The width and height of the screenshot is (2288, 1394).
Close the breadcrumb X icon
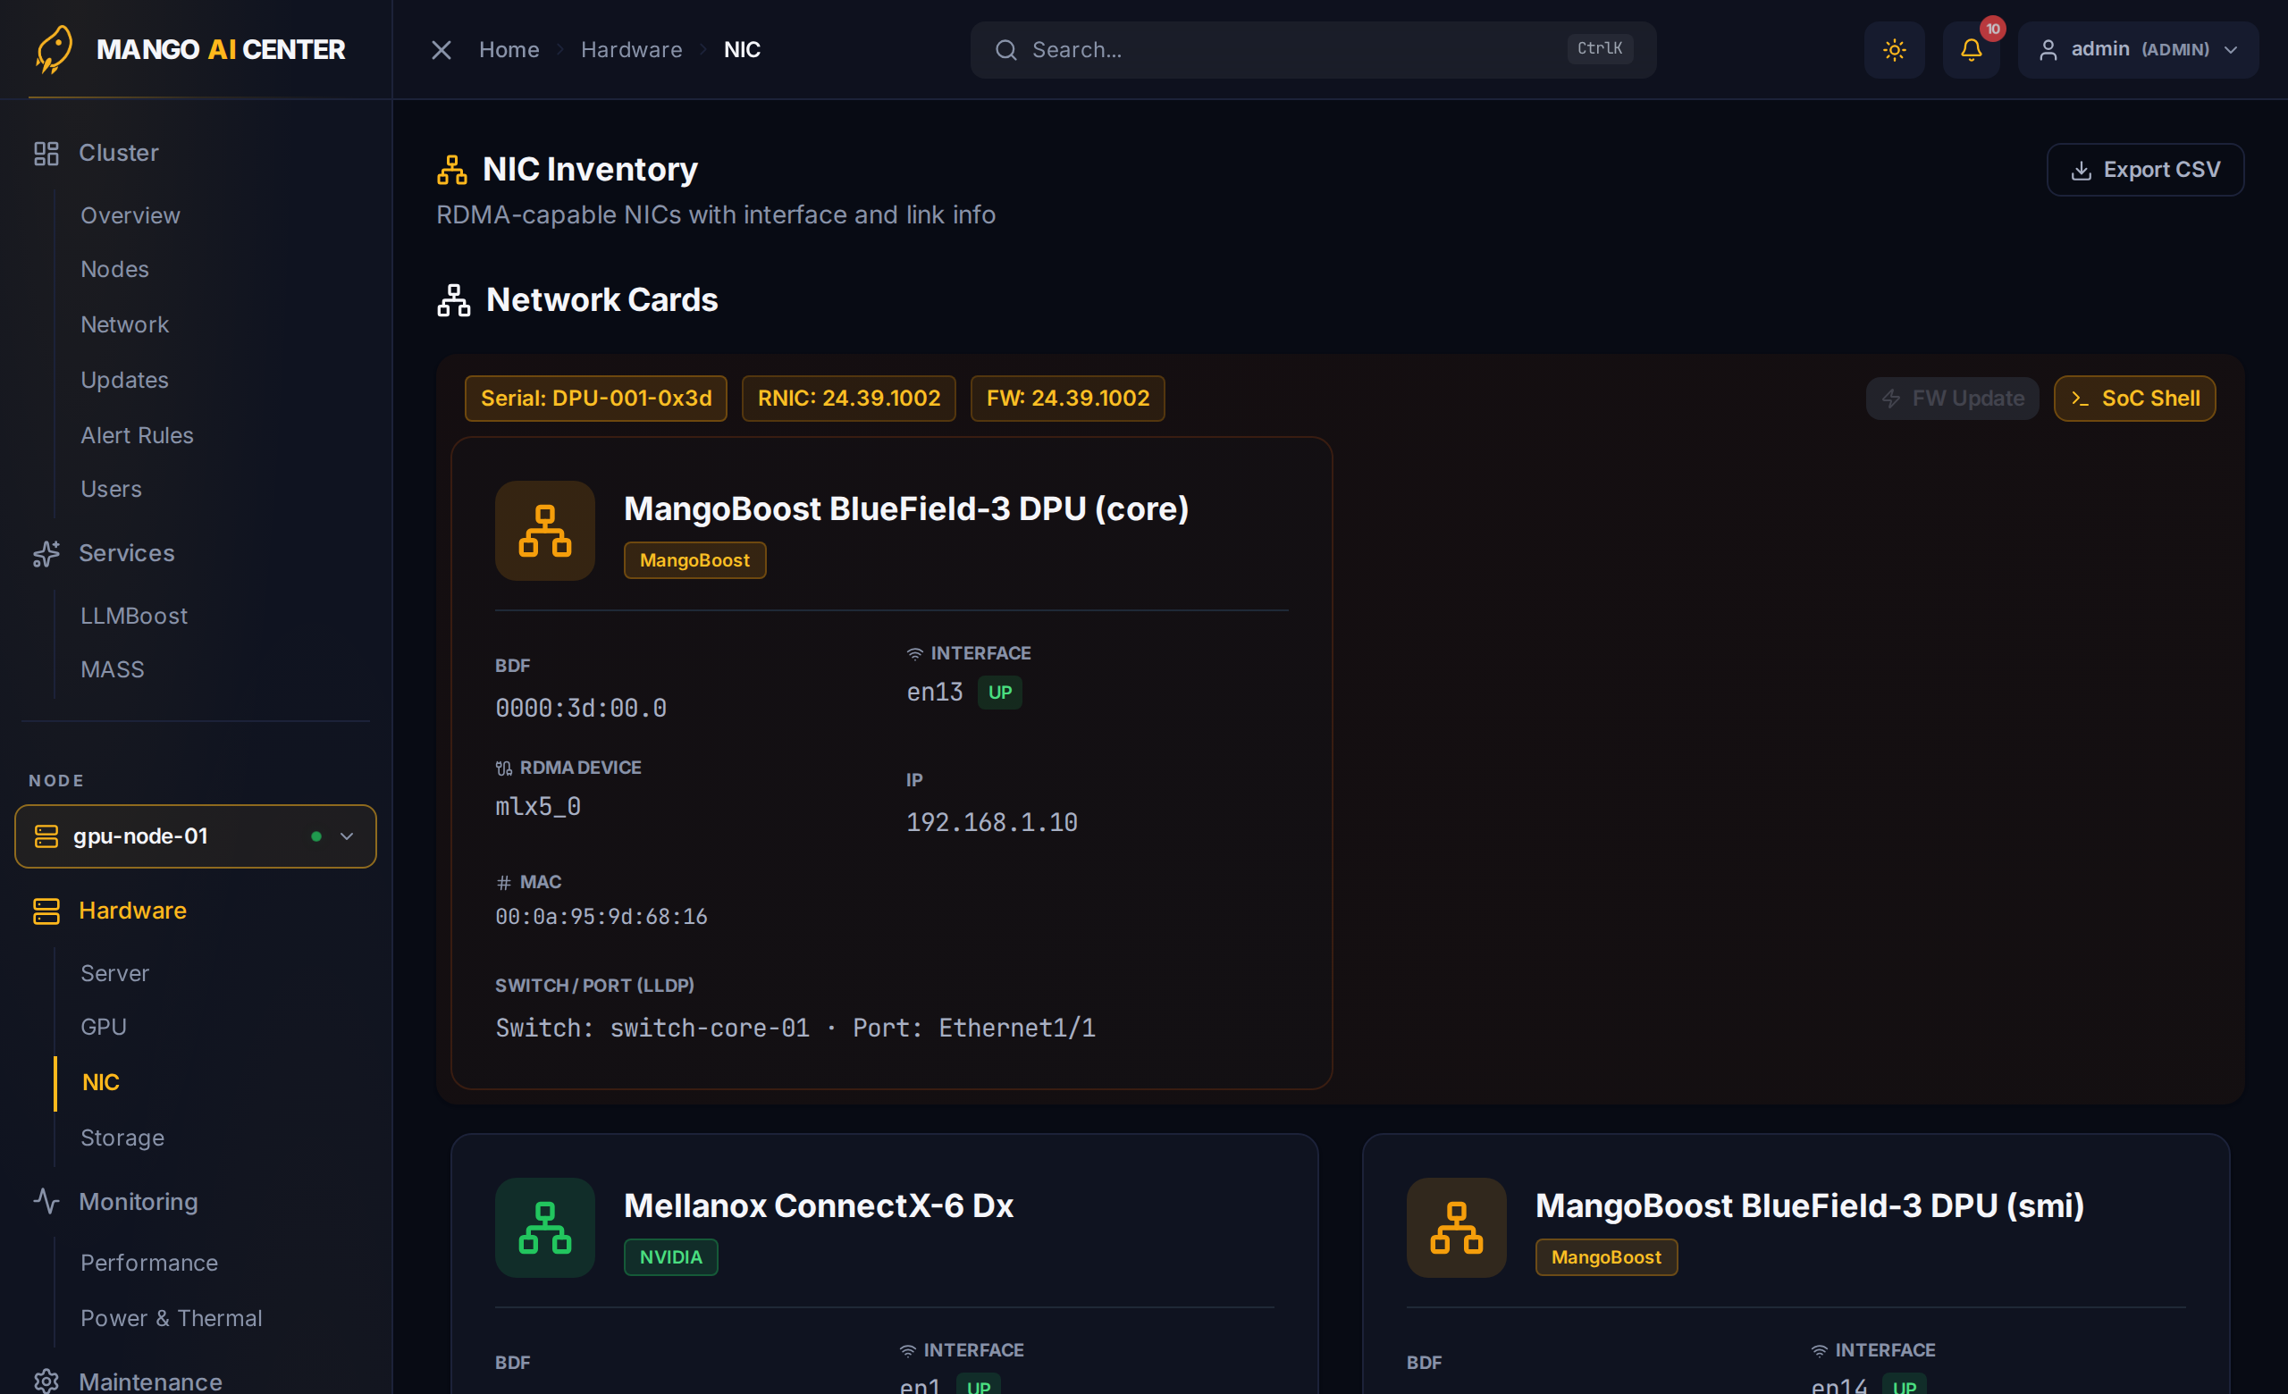[x=442, y=50]
